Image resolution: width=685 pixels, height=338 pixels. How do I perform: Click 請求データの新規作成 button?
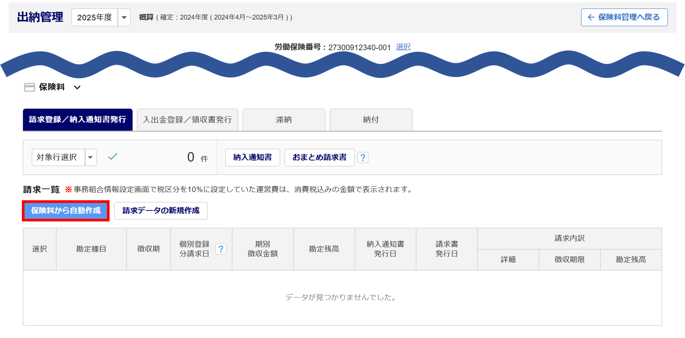pyautogui.click(x=161, y=211)
